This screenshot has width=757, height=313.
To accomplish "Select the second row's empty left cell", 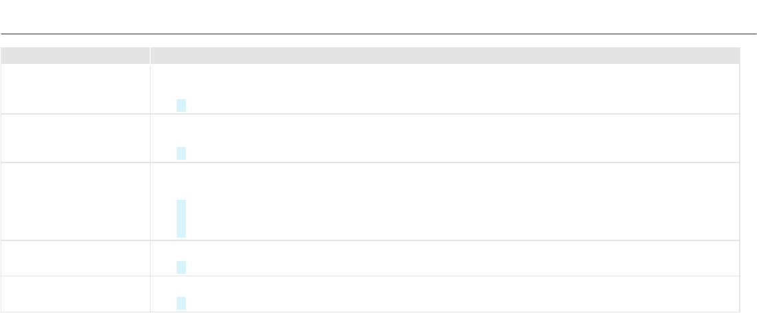I will click(75, 138).
